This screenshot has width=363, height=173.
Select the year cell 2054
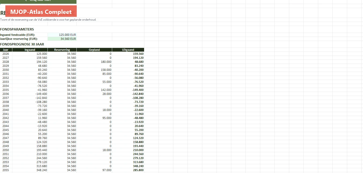[6, 166]
